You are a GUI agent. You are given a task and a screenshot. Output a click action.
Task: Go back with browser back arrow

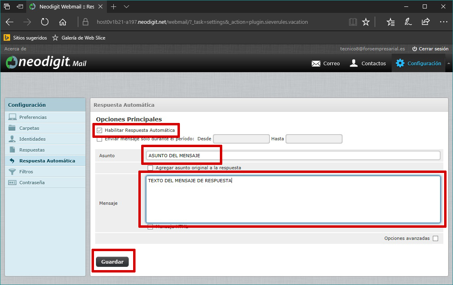pyautogui.click(x=10, y=22)
